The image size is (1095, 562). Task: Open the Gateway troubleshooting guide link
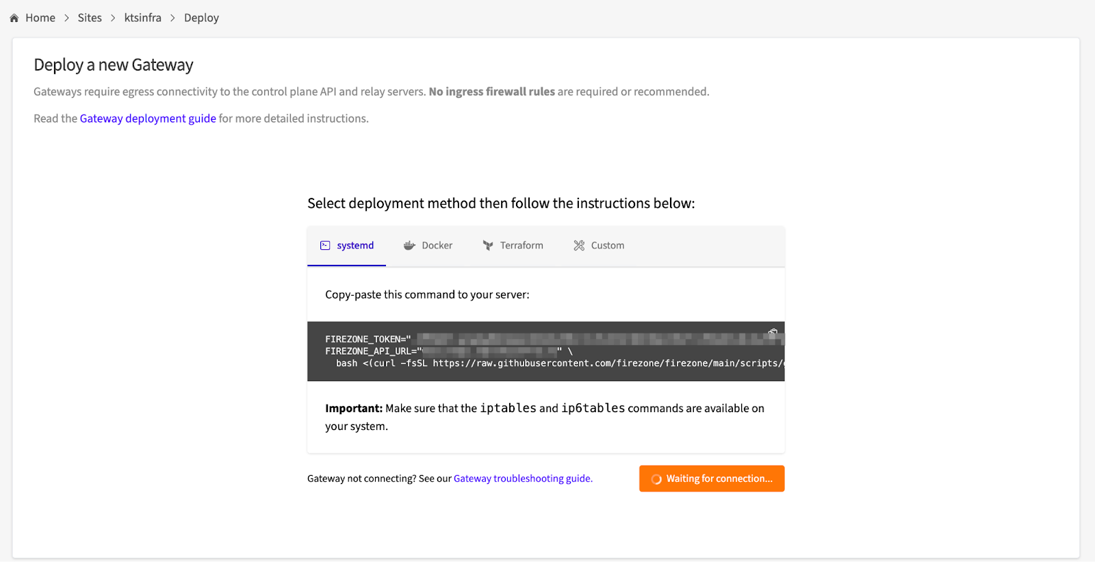point(523,478)
